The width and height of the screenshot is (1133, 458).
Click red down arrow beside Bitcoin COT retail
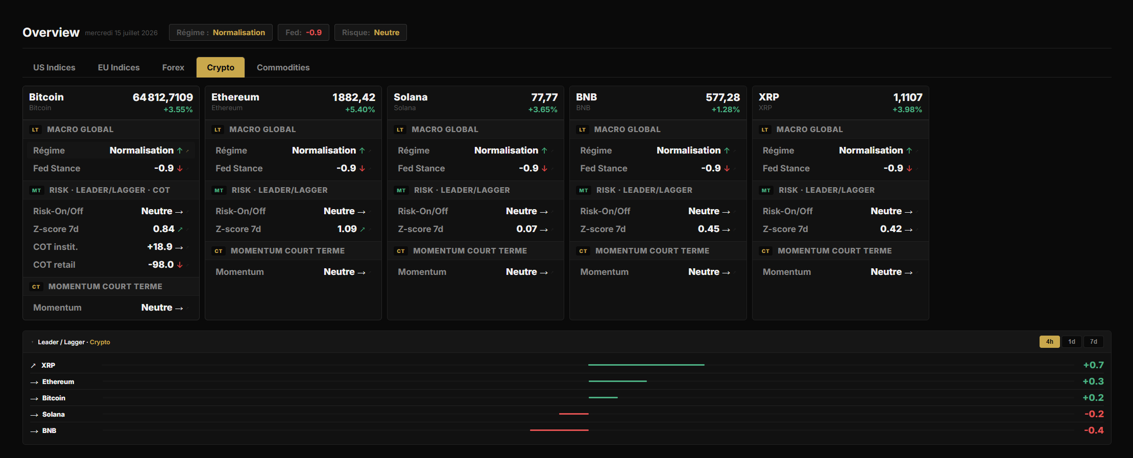(x=180, y=265)
